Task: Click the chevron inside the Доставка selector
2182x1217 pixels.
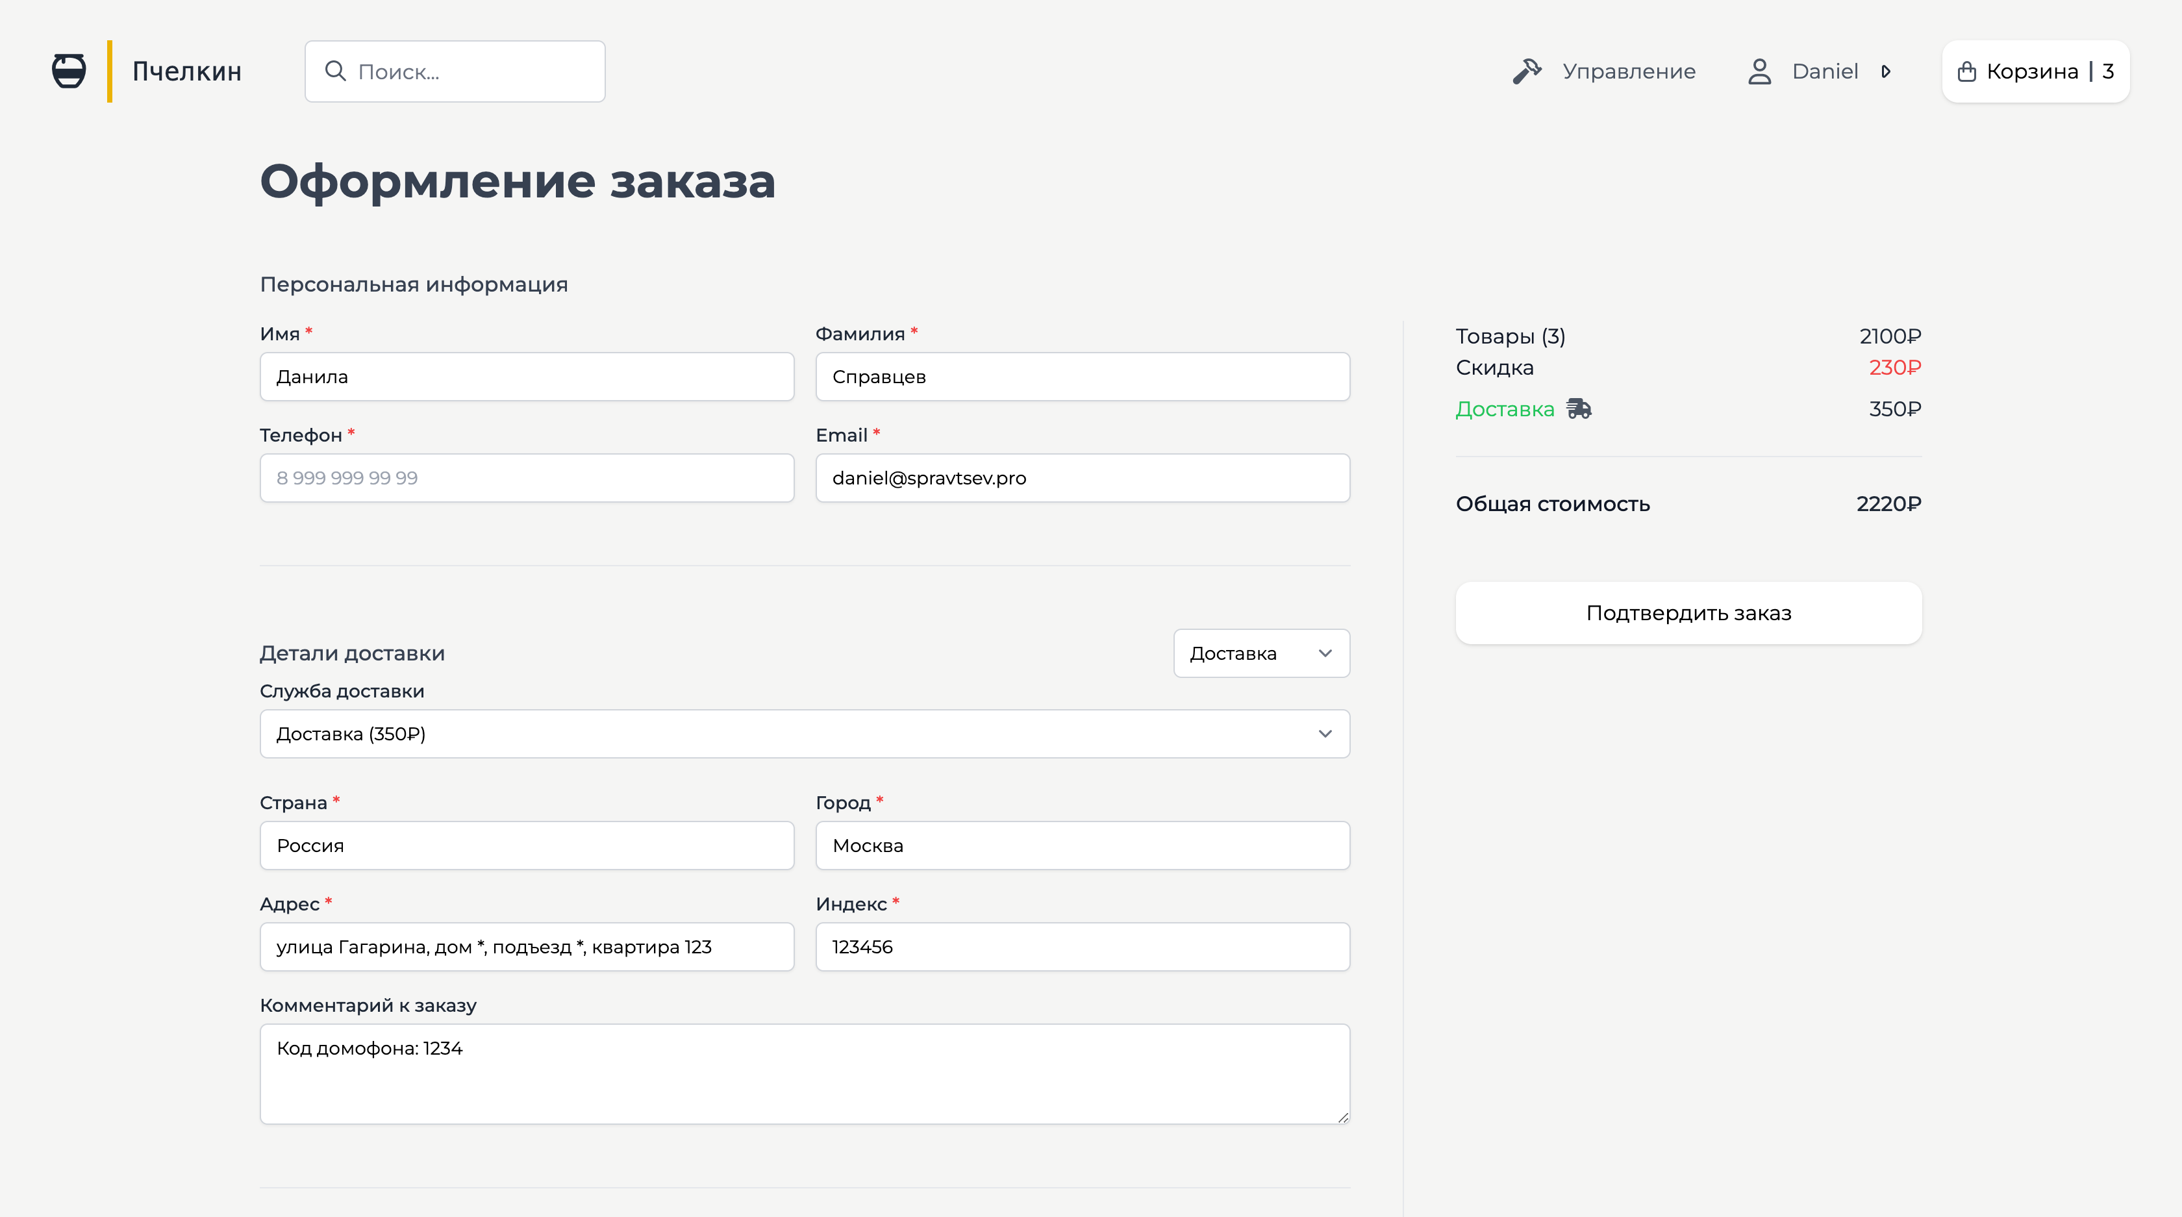Action: tap(1325, 653)
